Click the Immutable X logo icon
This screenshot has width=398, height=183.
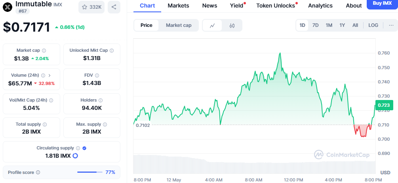click(x=8, y=7)
